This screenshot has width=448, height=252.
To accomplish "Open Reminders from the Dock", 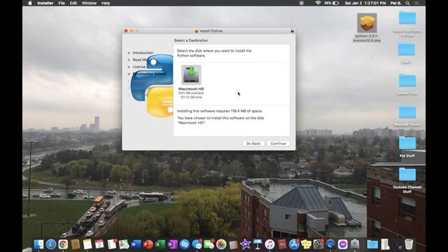I will 112,244.
